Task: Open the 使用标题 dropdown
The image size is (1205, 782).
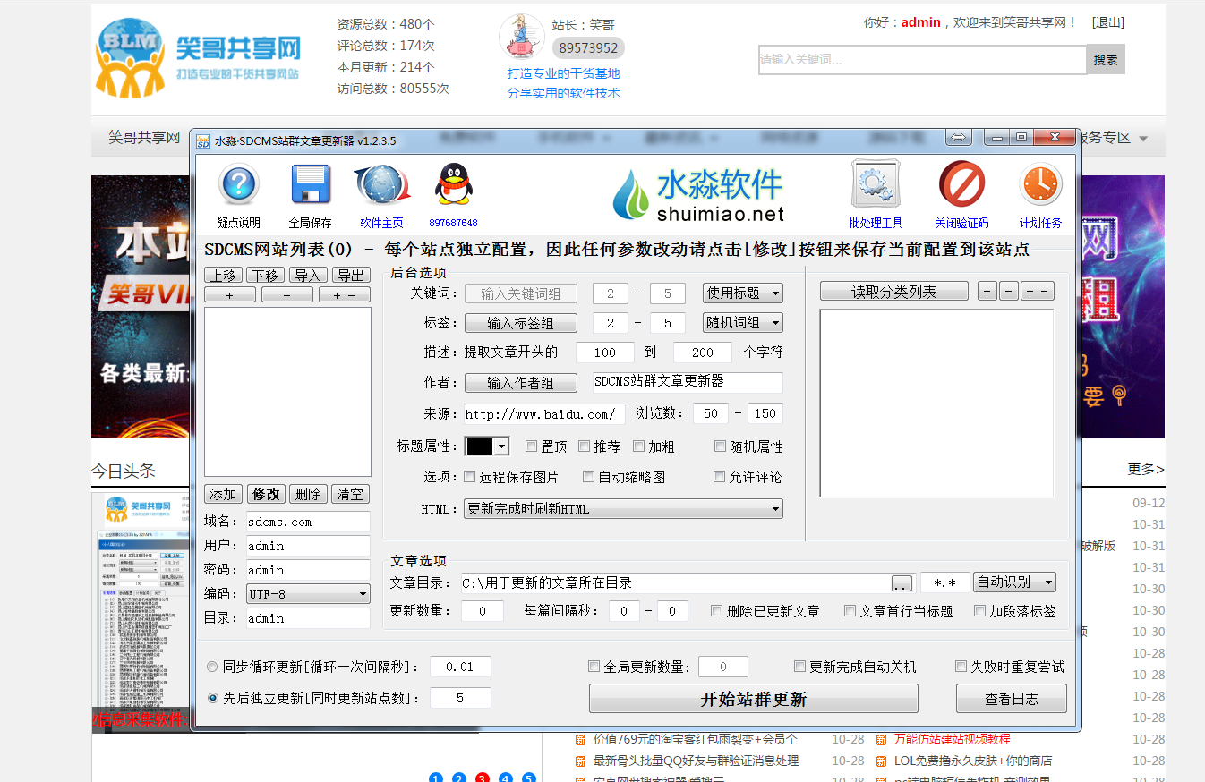Action: pos(743,293)
